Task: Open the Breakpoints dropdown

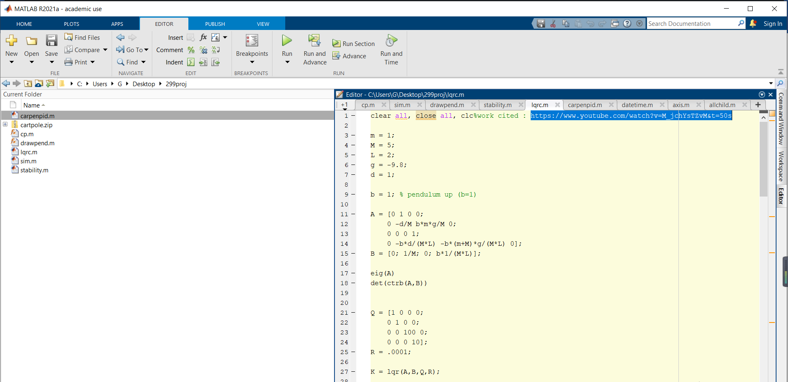Action: point(252,62)
